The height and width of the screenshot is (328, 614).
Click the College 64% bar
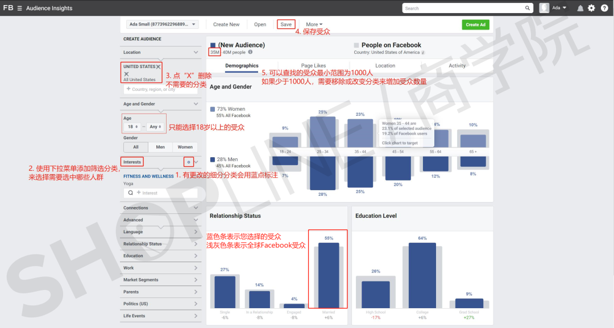tap(422, 275)
